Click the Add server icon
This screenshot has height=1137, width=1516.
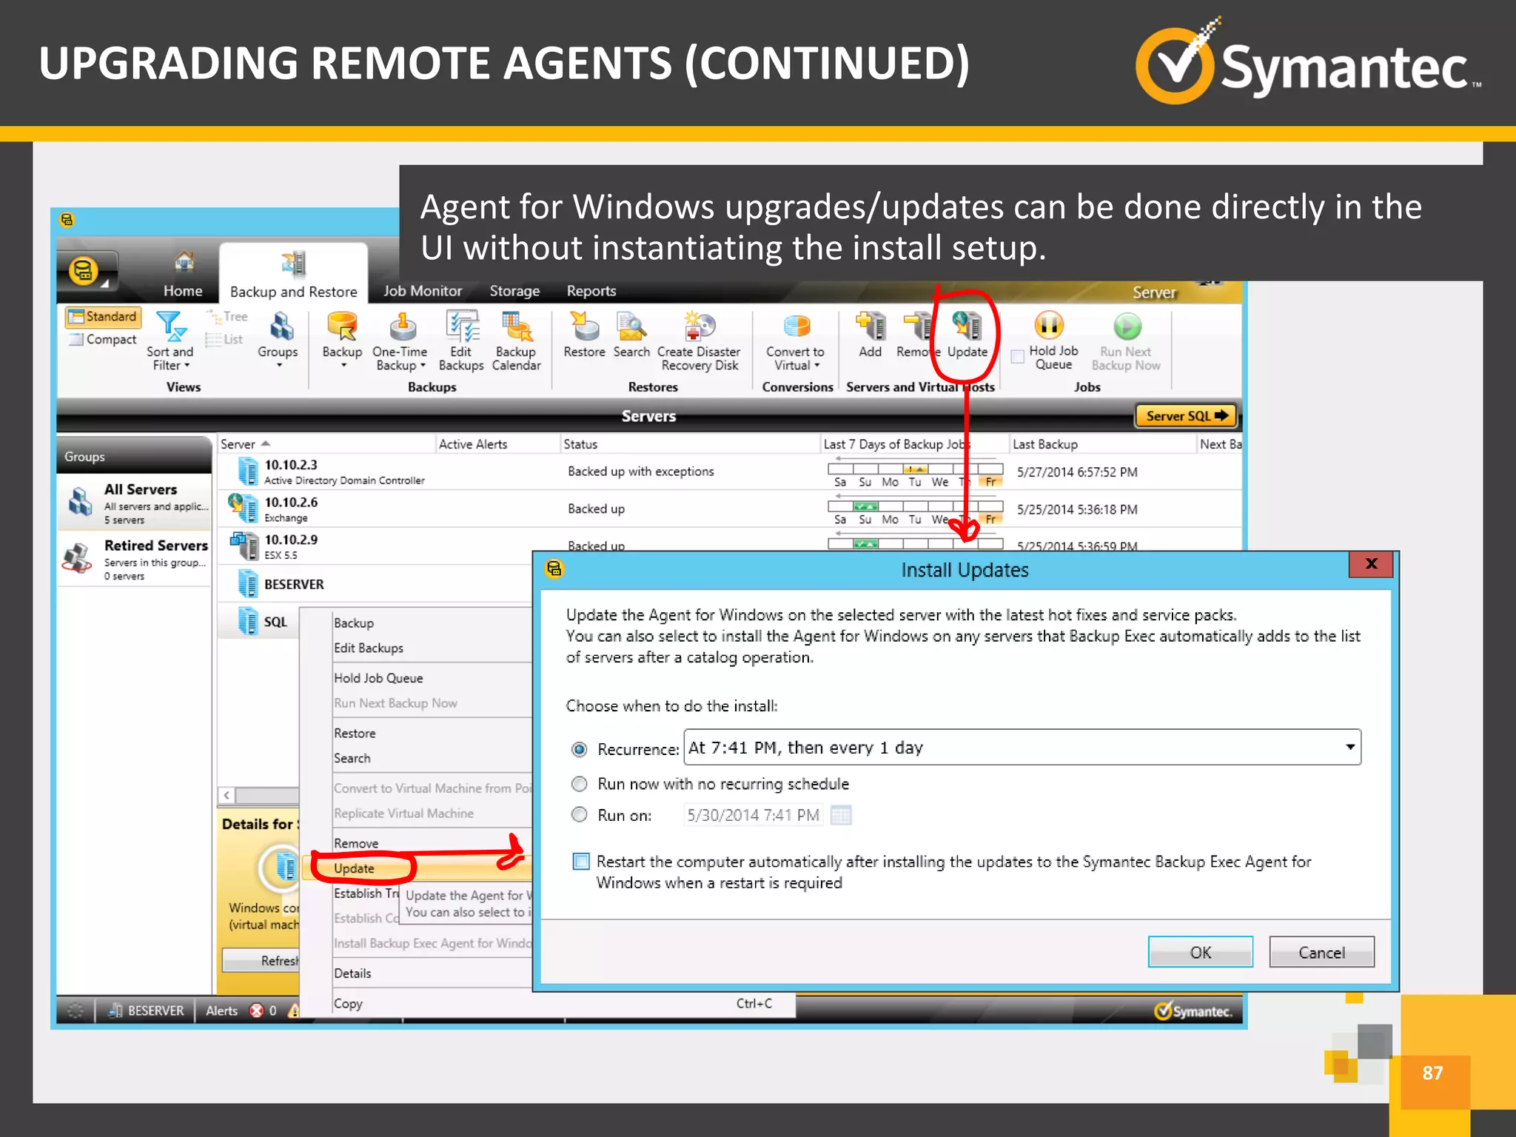(871, 326)
